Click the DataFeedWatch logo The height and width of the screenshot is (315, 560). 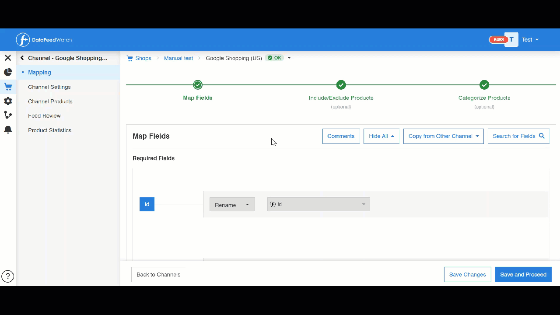coord(44,40)
